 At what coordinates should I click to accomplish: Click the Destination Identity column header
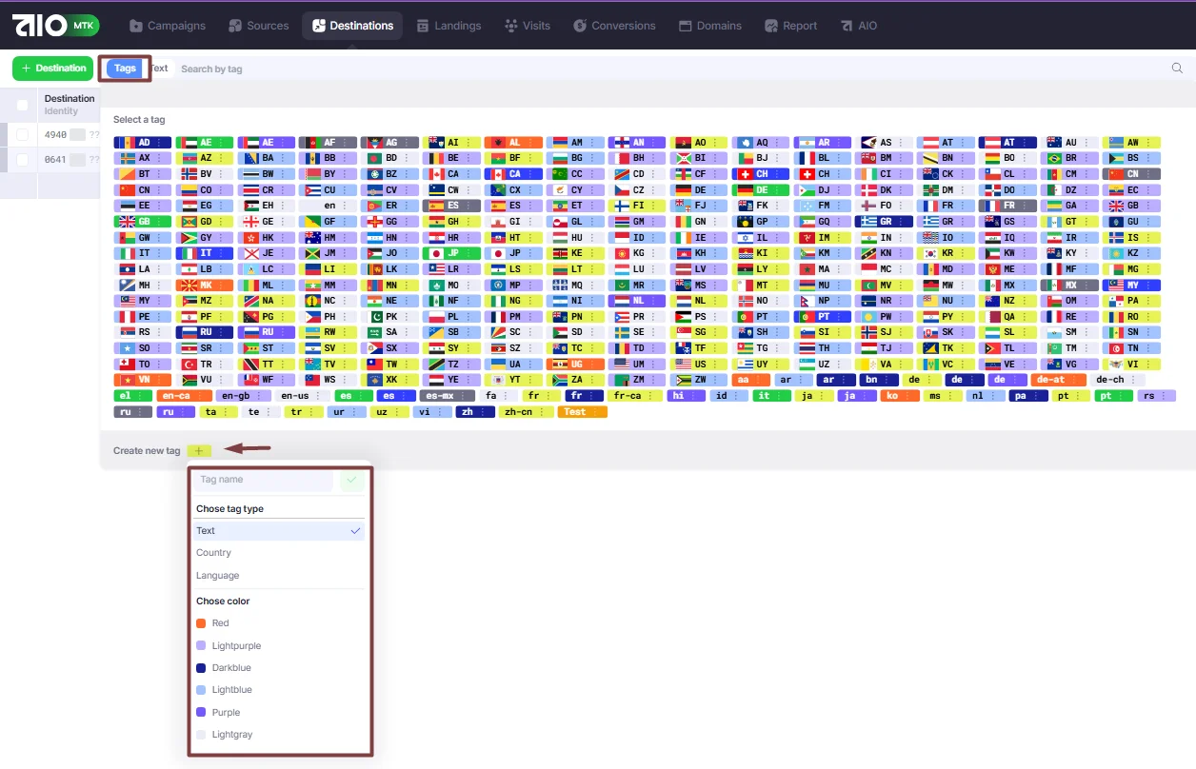click(70, 105)
